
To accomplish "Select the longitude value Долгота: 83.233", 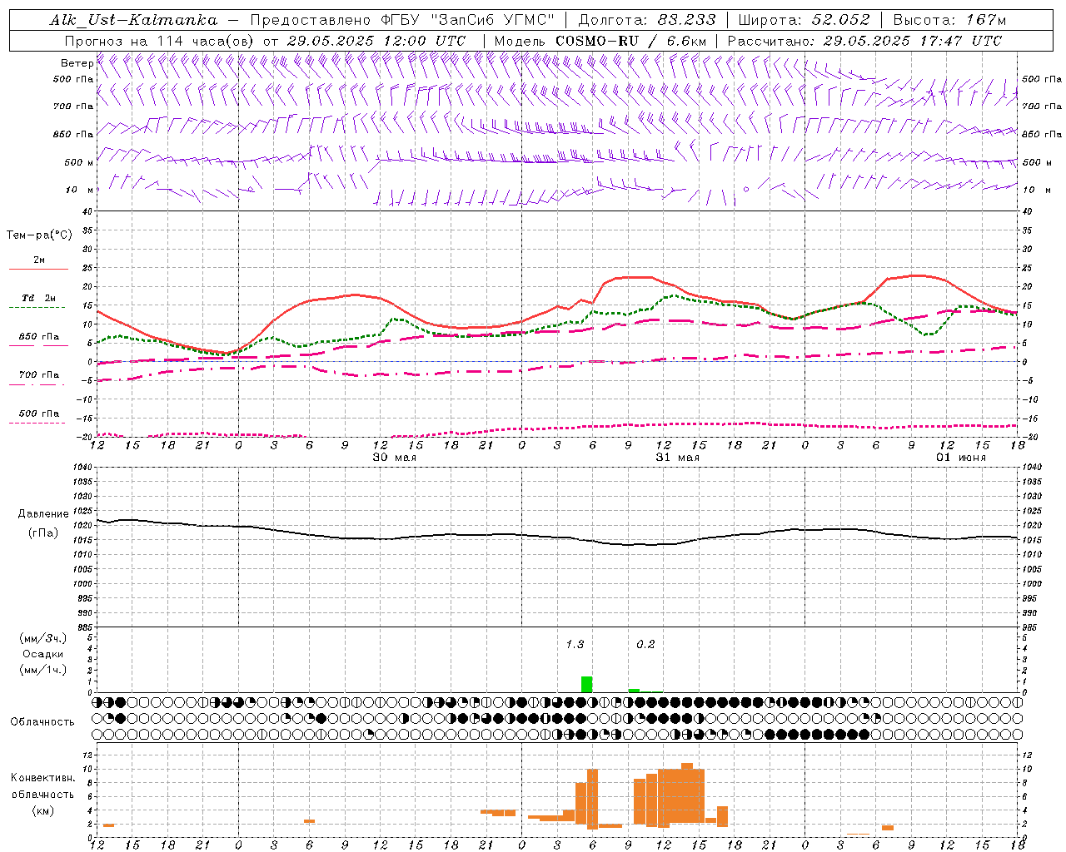I will pyautogui.click(x=646, y=20).
